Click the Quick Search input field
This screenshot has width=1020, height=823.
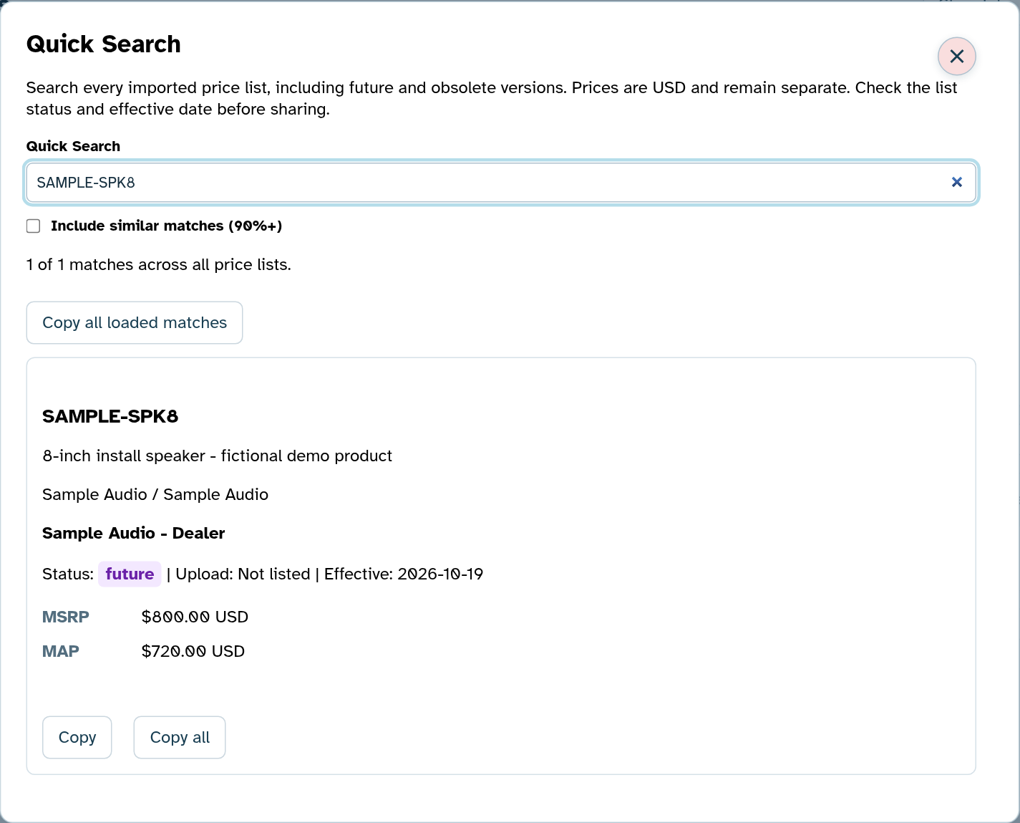point(501,183)
